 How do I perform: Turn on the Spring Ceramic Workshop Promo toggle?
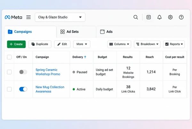pos(23,72)
